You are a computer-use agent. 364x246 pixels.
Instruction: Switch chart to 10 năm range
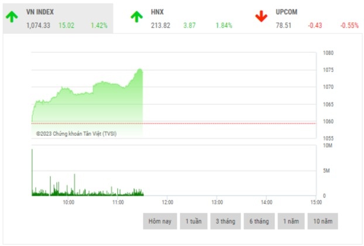coord(324,221)
